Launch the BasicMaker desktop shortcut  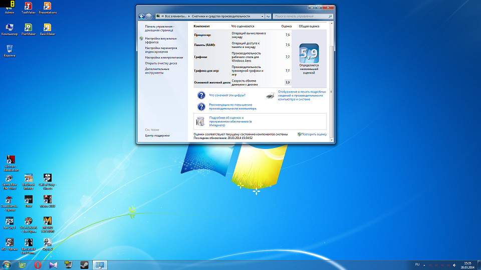click(48, 29)
